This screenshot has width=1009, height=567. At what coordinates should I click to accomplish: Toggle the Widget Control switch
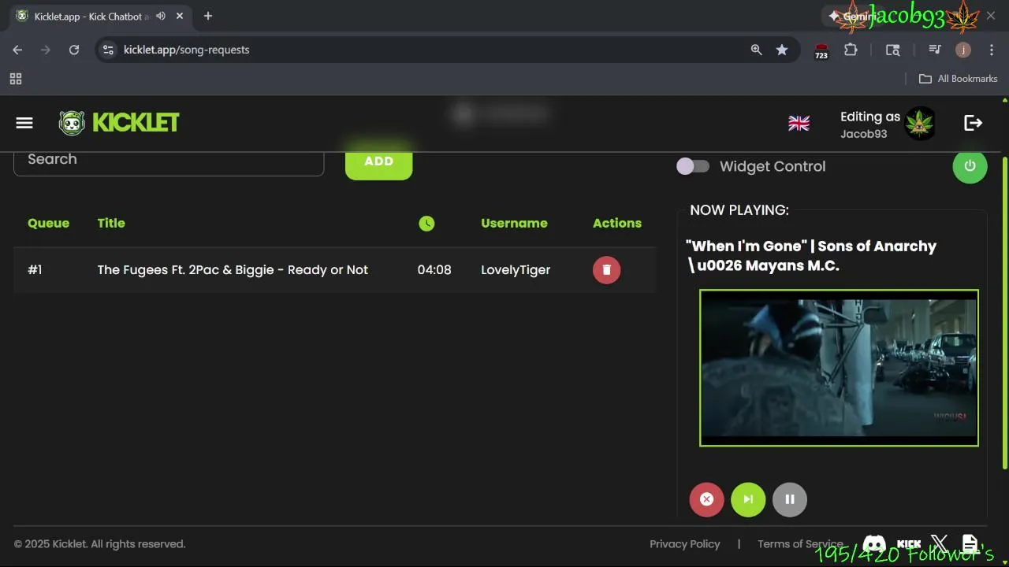(693, 166)
